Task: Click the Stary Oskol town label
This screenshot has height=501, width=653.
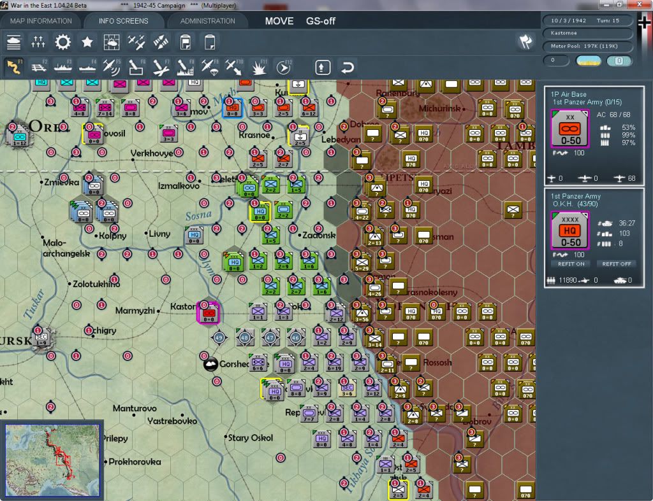Action: click(x=250, y=438)
